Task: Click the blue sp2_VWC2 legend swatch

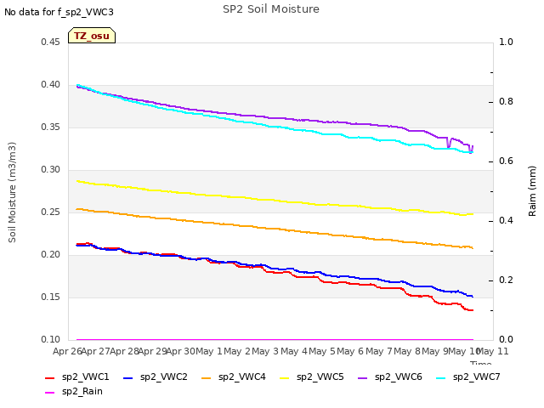Action: 128,377
